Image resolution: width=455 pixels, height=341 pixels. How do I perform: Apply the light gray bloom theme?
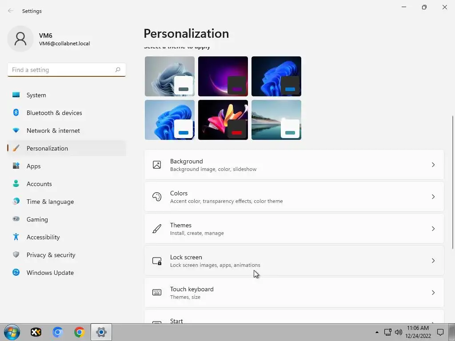(x=170, y=76)
